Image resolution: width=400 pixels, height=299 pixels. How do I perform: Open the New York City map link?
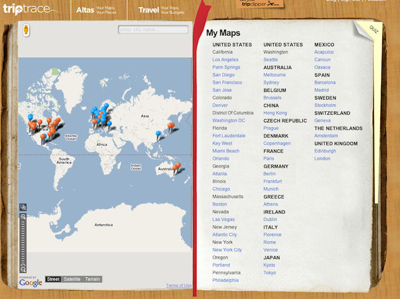pyautogui.click(x=227, y=249)
